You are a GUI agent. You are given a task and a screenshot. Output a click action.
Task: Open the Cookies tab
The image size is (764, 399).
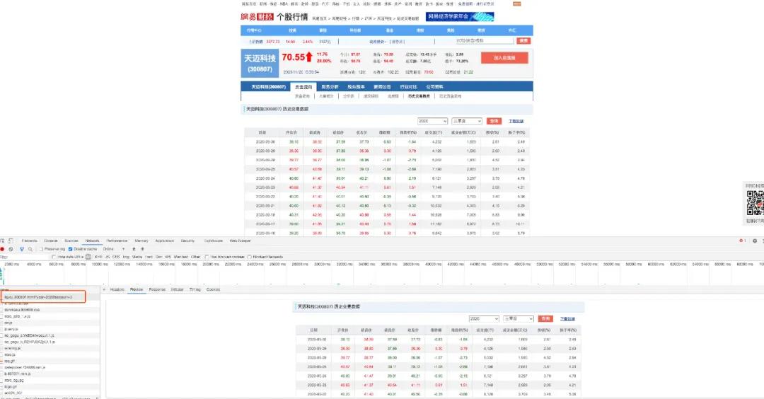click(213, 289)
